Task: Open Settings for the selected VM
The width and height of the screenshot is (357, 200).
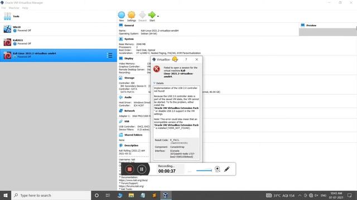Action: [132, 15]
